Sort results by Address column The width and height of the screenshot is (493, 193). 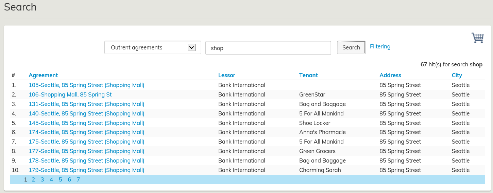[390, 75]
